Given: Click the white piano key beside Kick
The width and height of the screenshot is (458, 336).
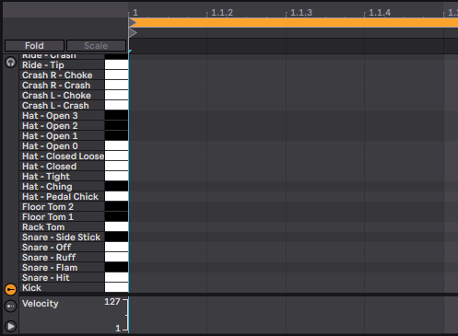Looking at the screenshot, I should 116,288.
